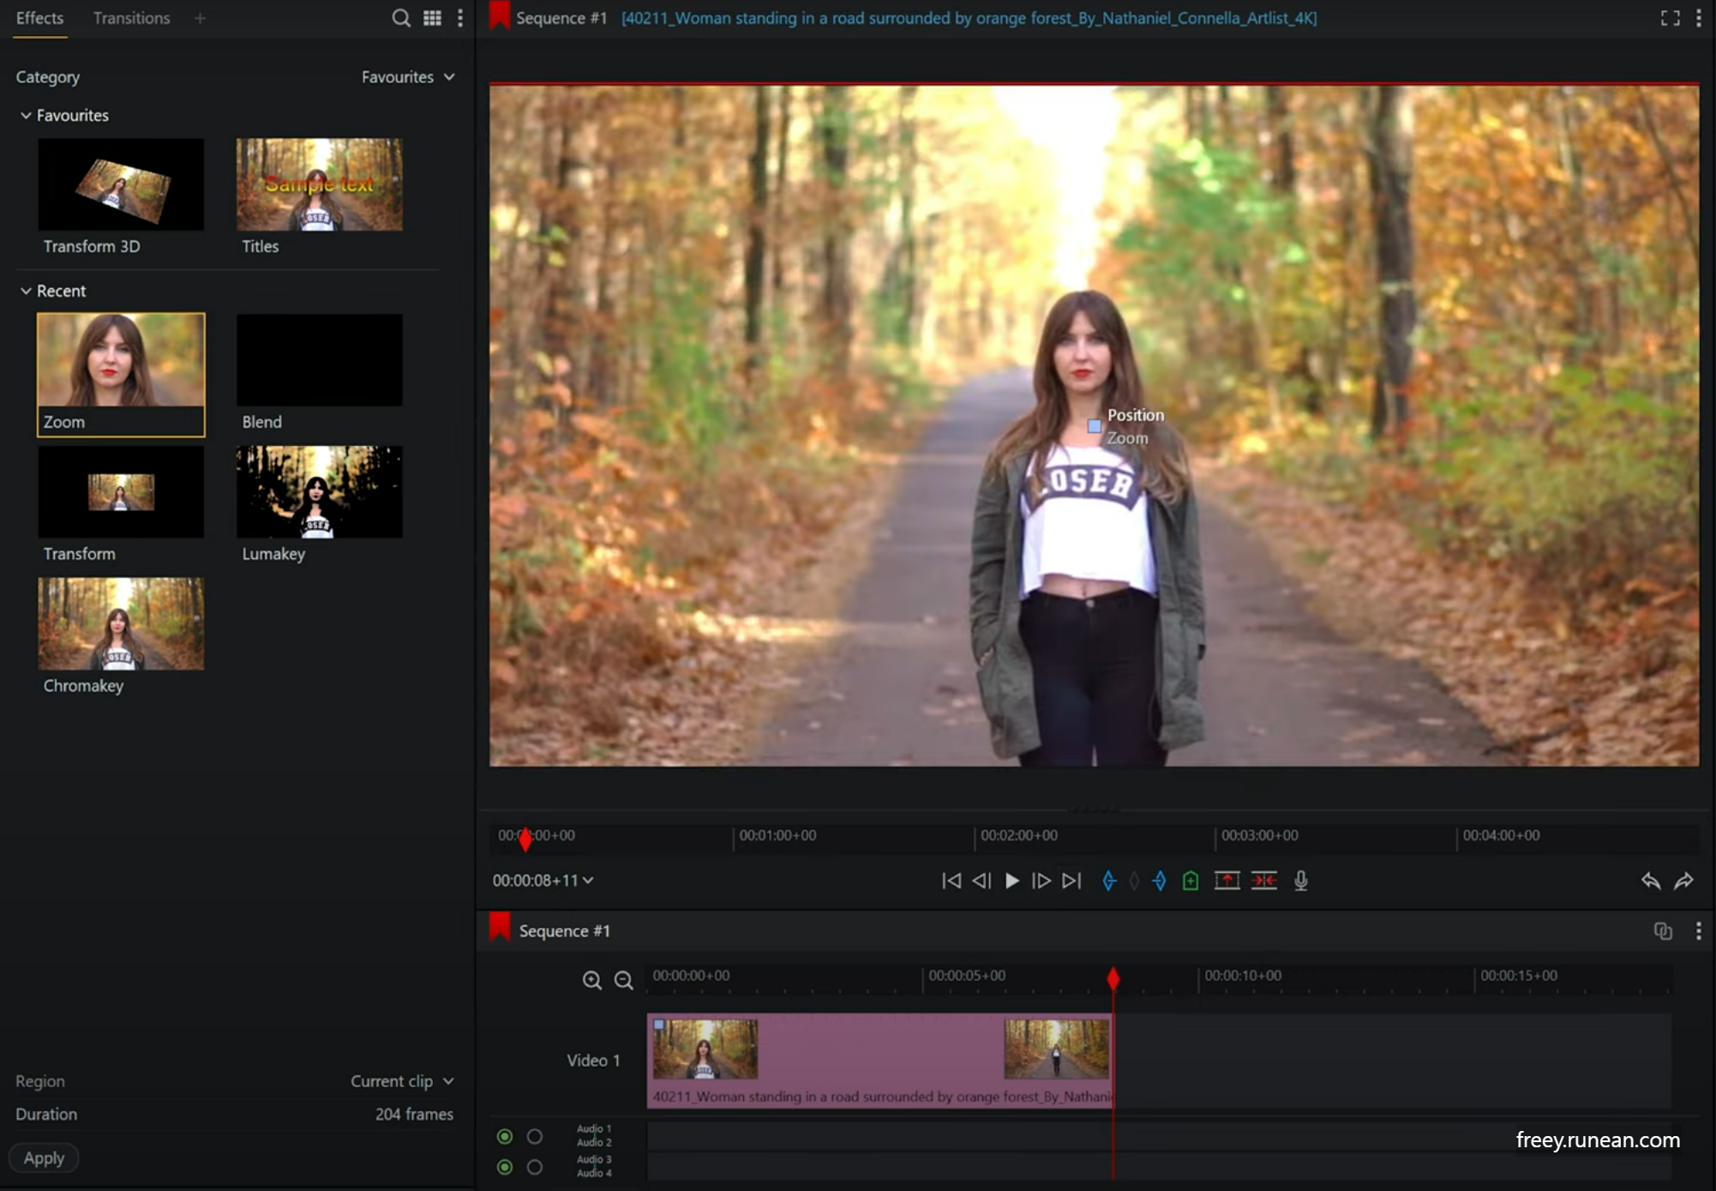
Task: Click the undo arrow icon
Action: 1650,881
